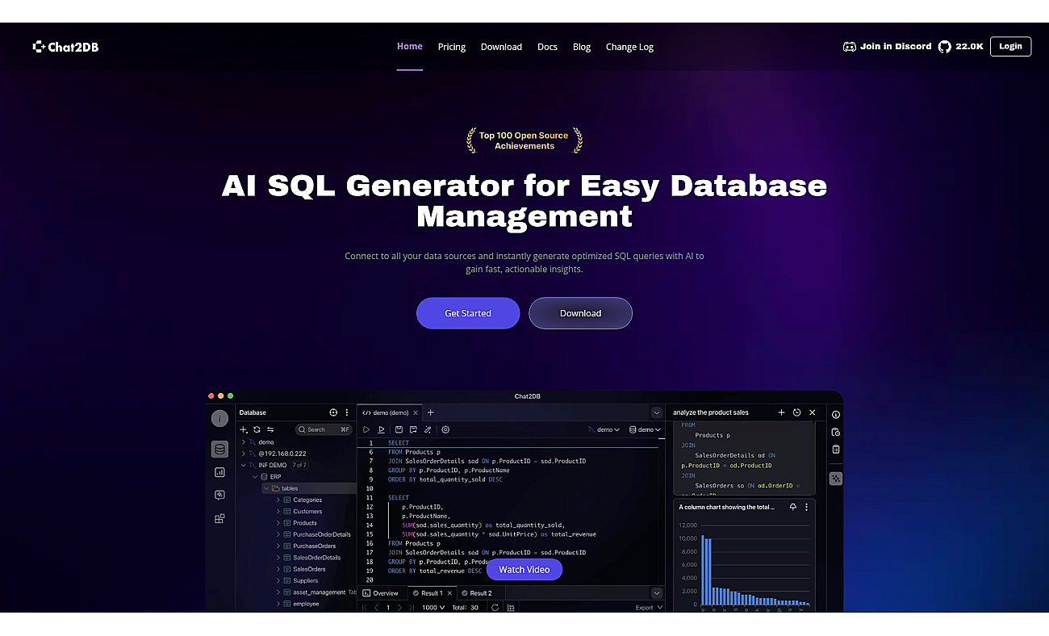Close the 'analyze the product sales' panel
Screen dimensions: 1049x636
tap(812, 412)
